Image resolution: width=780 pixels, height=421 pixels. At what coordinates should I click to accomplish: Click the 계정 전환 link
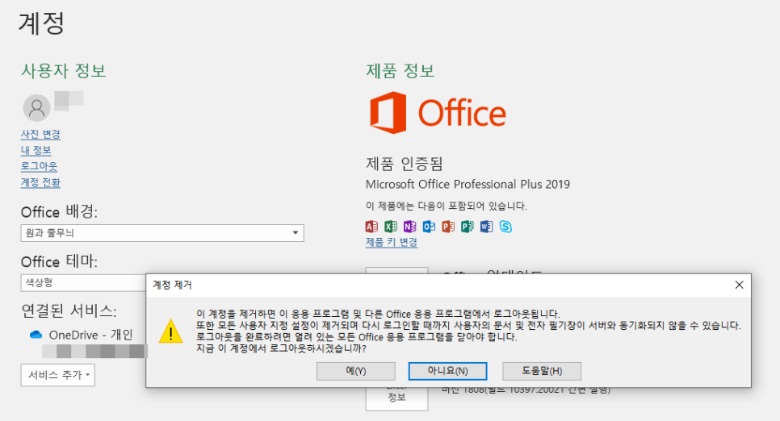coord(40,182)
